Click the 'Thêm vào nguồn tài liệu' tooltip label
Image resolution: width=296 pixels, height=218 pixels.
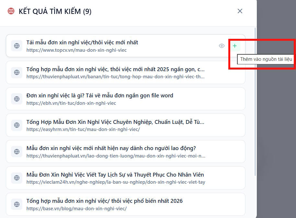pyautogui.click(x=266, y=59)
